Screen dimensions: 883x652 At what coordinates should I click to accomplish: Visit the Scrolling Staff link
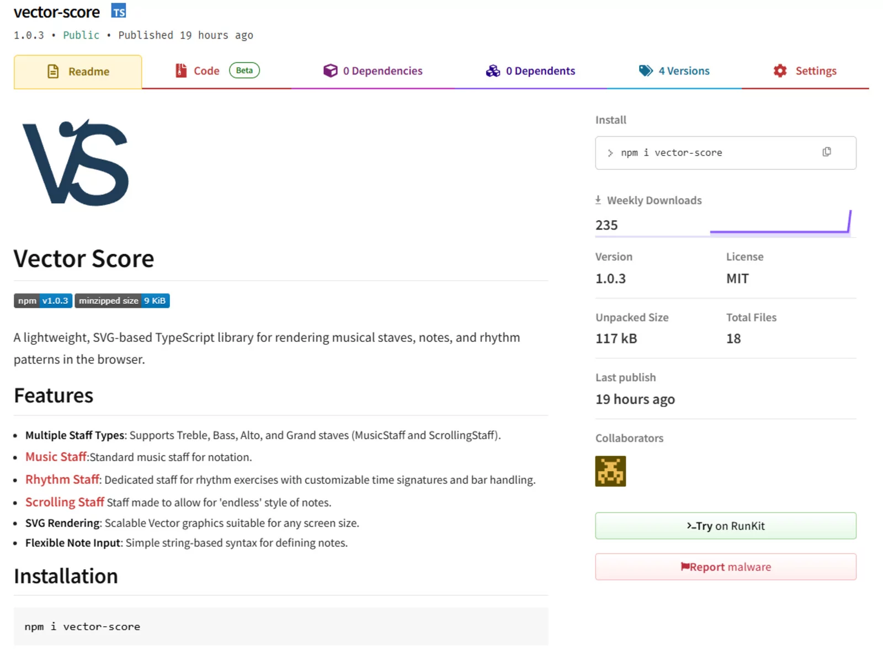[65, 503]
